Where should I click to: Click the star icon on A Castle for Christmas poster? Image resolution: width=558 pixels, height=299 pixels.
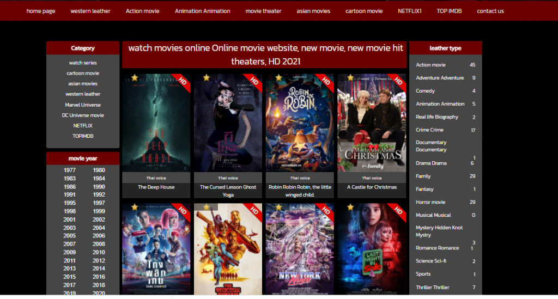coord(350,78)
